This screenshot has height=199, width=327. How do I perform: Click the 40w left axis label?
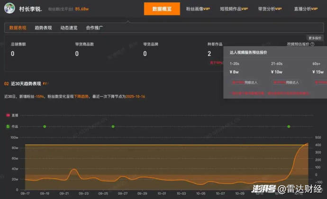tap(15, 169)
